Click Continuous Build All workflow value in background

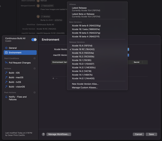pos(45,25)
